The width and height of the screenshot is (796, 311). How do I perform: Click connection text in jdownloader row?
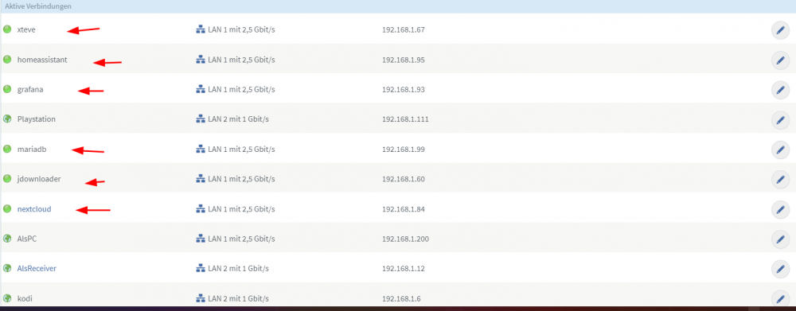point(241,179)
